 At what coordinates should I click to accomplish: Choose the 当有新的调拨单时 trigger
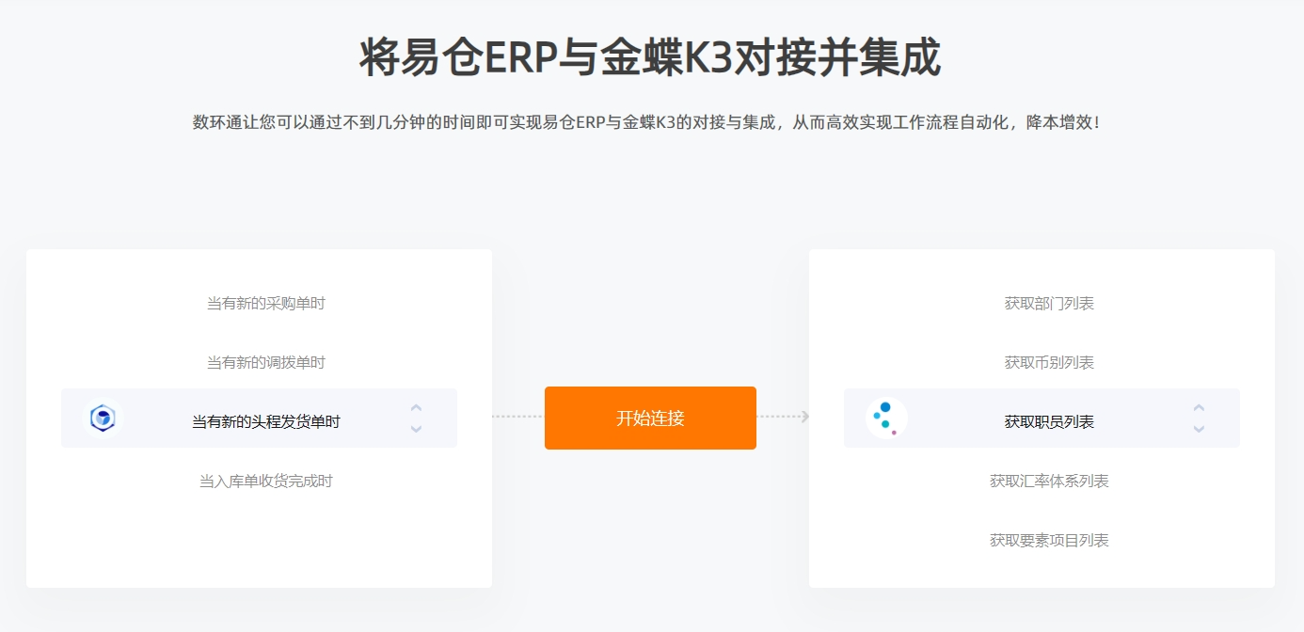266,362
